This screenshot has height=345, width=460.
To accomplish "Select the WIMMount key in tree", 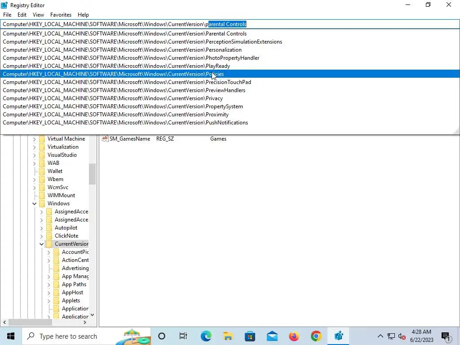I will click(61, 195).
